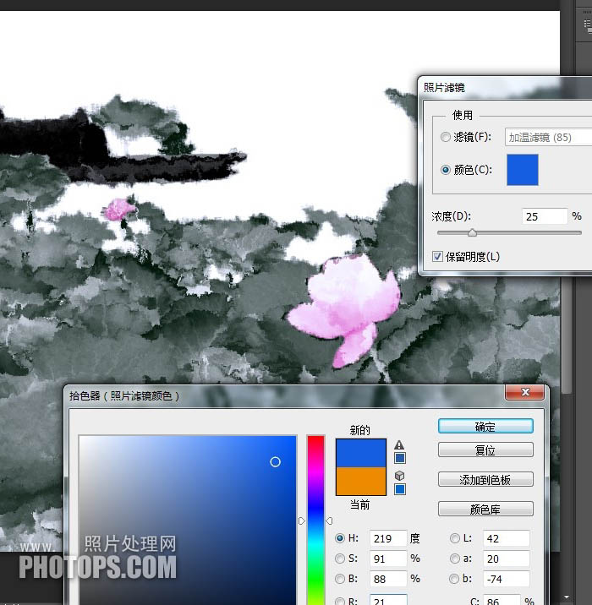Click the blue 新的 new color swatch
Screen dimensions: 592x605
pos(361,453)
